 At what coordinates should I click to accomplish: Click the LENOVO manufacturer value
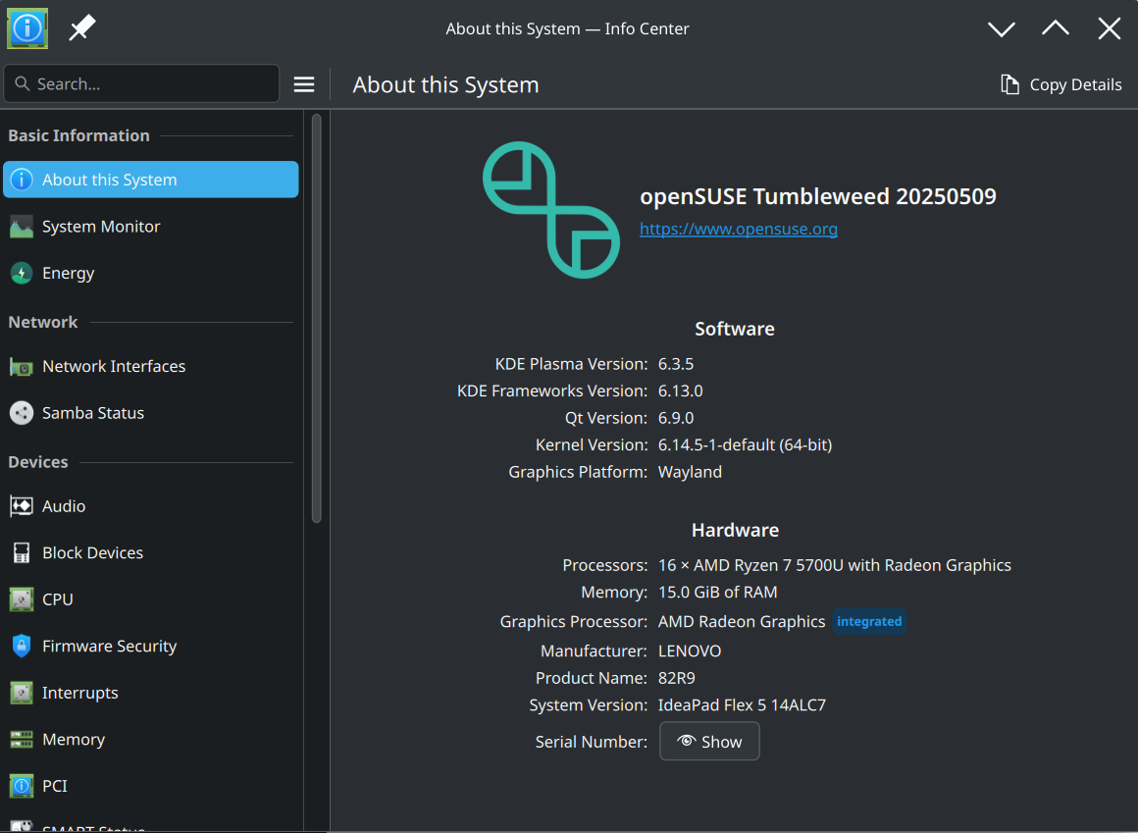[x=690, y=651]
